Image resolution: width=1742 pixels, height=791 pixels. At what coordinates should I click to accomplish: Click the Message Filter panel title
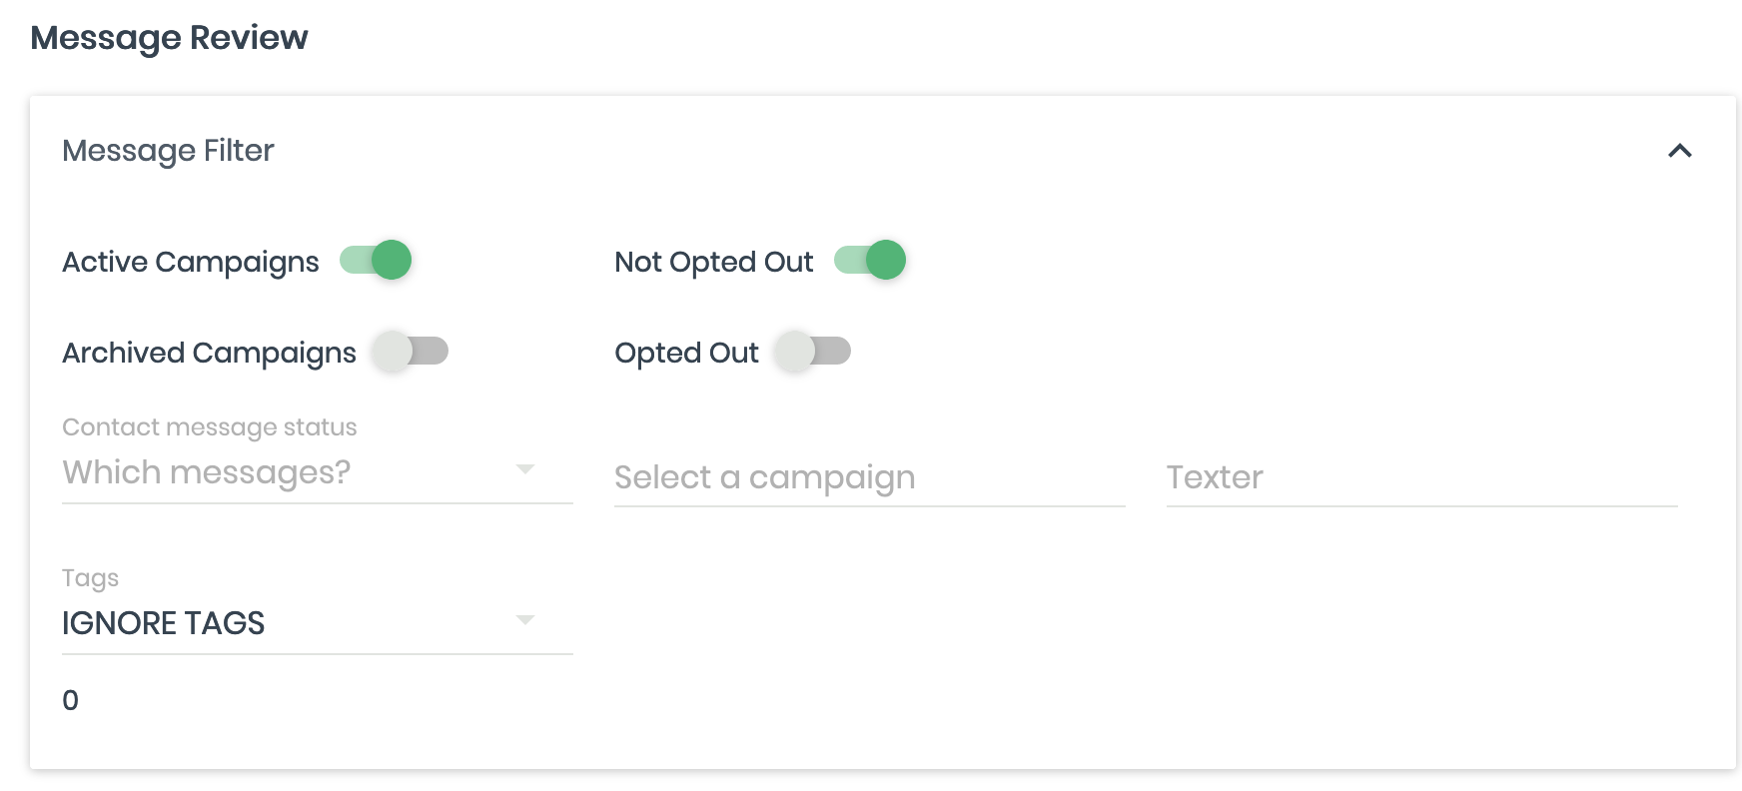pyautogui.click(x=168, y=151)
